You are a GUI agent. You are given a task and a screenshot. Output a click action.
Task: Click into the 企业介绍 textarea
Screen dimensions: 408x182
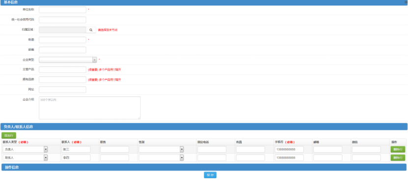click(90, 108)
